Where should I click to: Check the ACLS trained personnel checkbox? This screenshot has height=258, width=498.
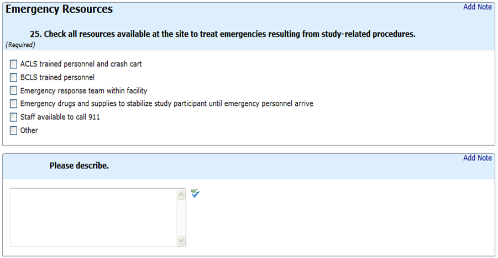(x=14, y=64)
